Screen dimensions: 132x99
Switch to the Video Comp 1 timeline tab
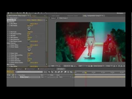30,69
